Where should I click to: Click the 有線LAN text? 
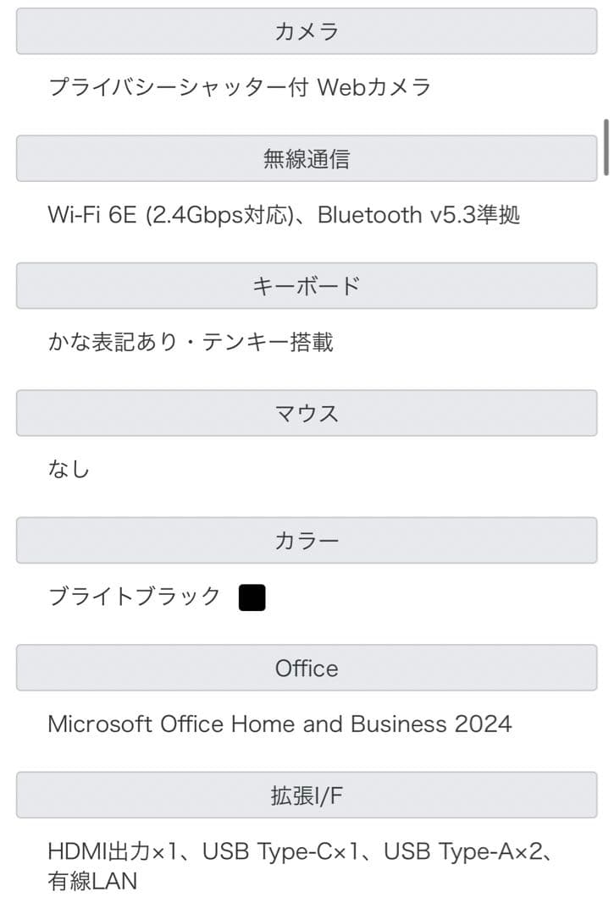pos(92,881)
